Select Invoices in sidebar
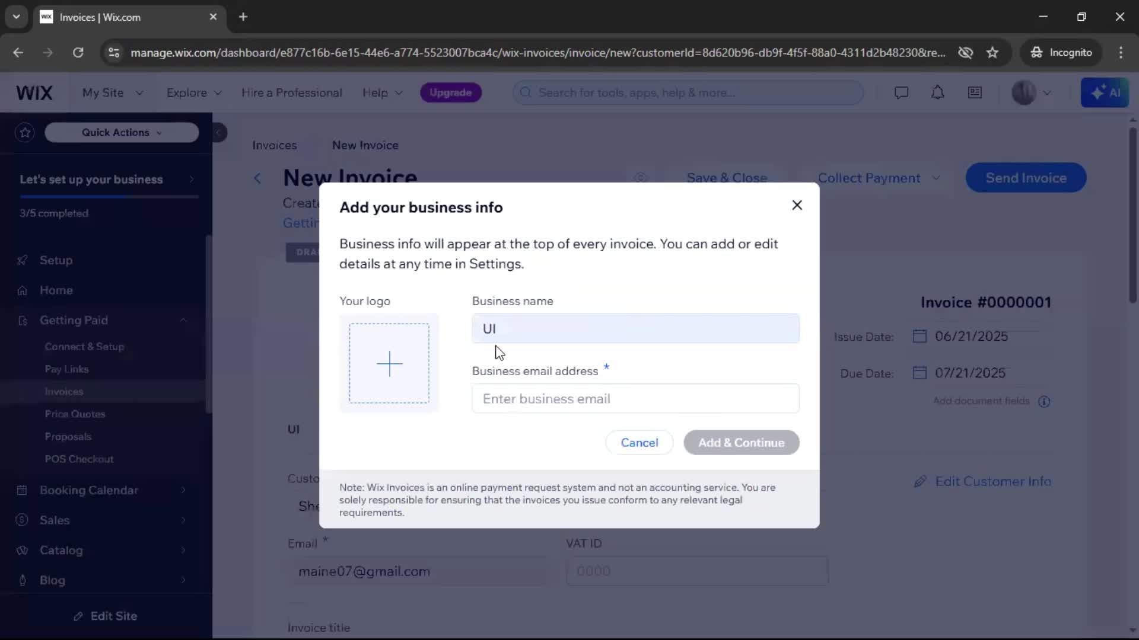Screen dimensions: 1139x640 click(x=64, y=392)
